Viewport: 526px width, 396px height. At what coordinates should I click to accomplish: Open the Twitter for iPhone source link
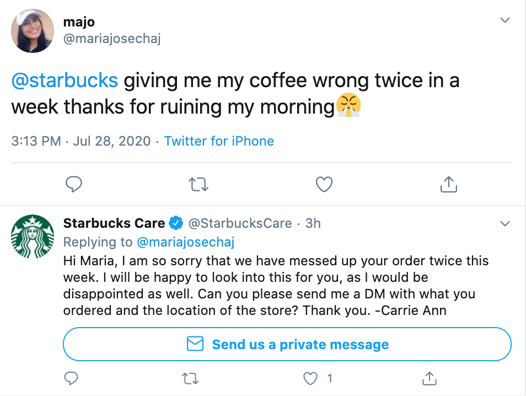(219, 141)
